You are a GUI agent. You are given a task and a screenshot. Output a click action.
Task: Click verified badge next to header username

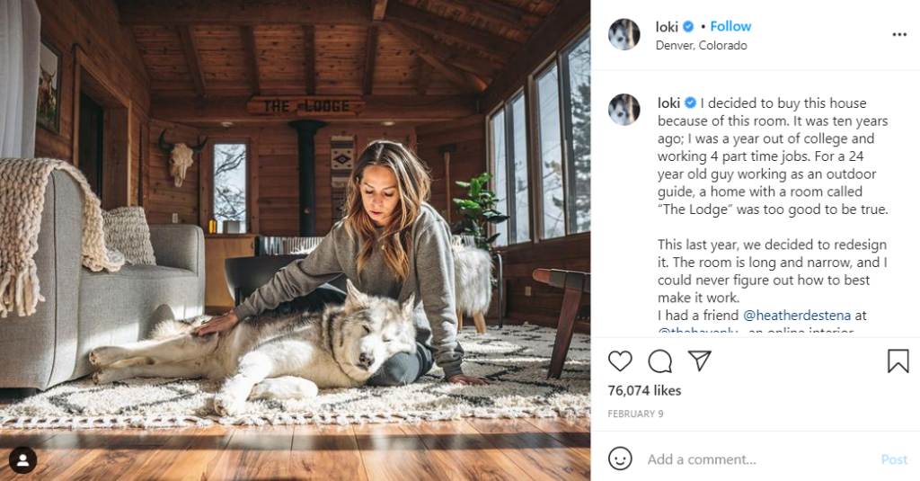coord(689,27)
